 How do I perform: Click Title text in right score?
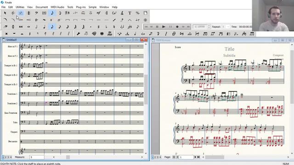[x=229, y=49]
